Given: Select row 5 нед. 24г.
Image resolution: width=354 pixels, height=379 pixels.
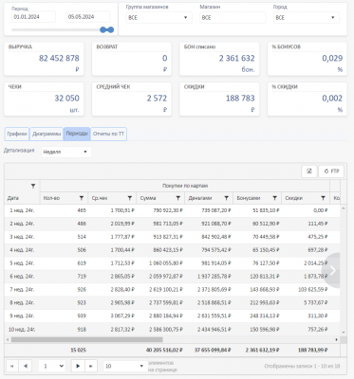Looking at the screenshot, I should pos(173,263).
